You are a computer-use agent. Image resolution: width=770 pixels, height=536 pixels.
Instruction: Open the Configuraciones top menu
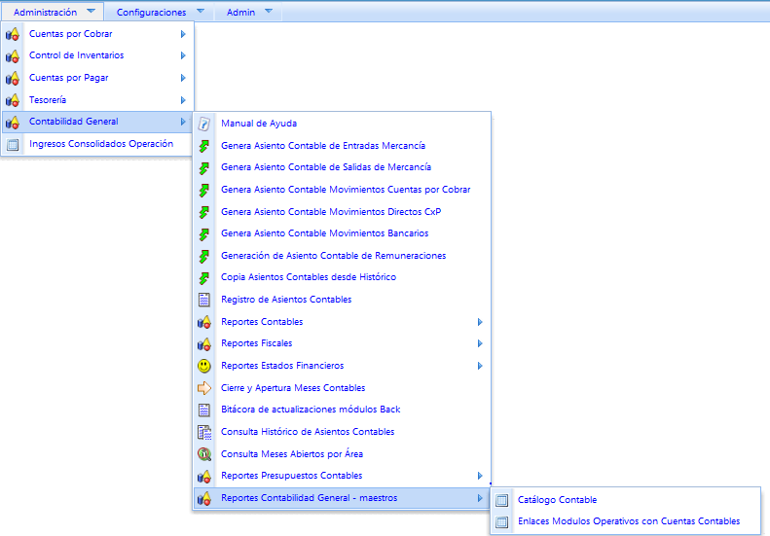(159, 12)
